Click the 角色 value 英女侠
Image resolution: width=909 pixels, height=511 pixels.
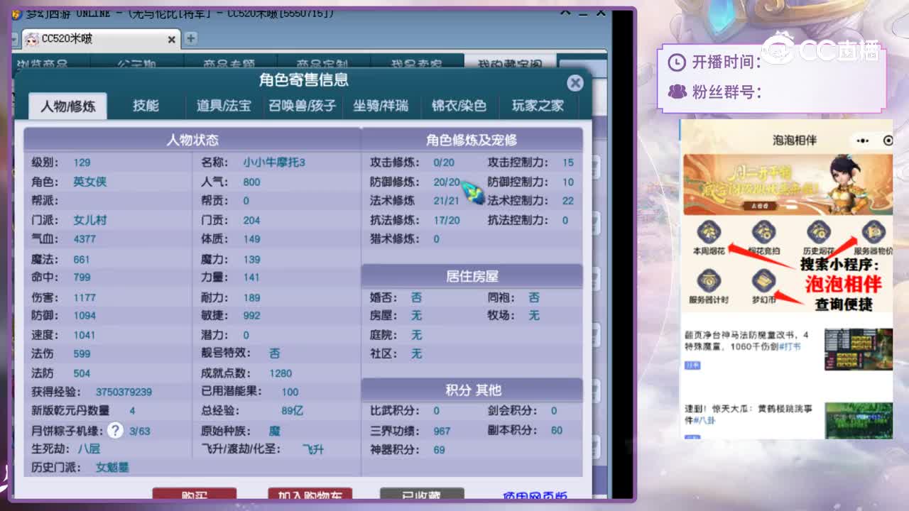pos(89,182)
